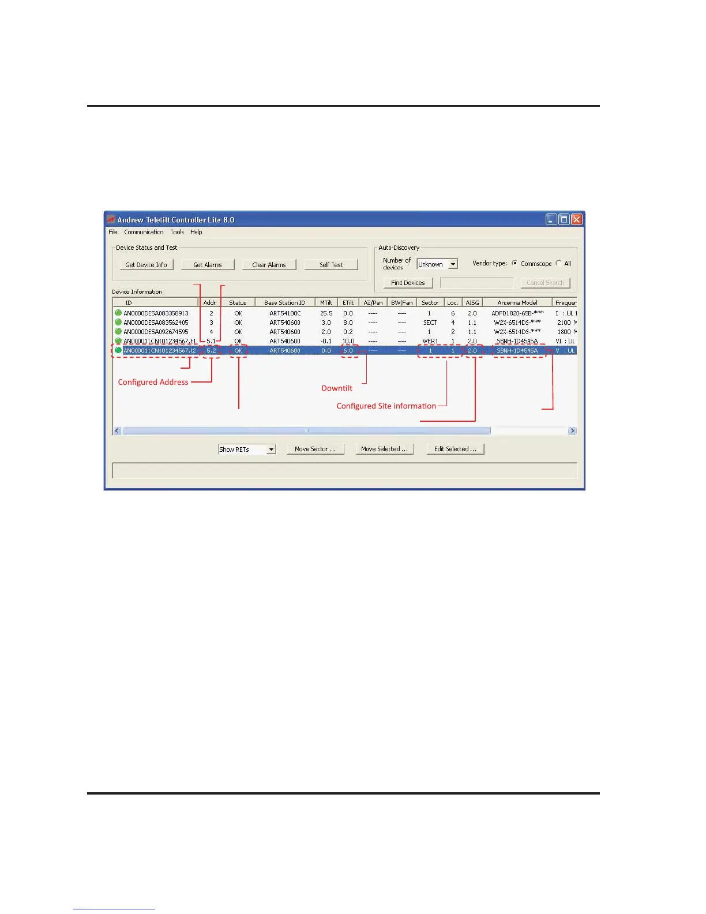This screenshot has width=706, height=914.
Task: Click the ART54100C base station cell
Action: [285, 313]
